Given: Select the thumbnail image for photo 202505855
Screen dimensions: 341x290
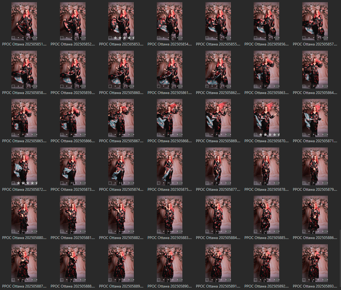Looking at the screenshot, I should 218,19.
